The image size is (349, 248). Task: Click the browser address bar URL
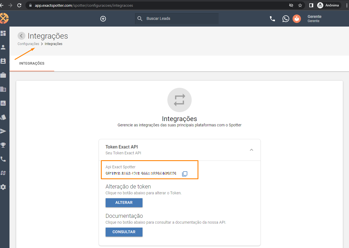(84, 5)
